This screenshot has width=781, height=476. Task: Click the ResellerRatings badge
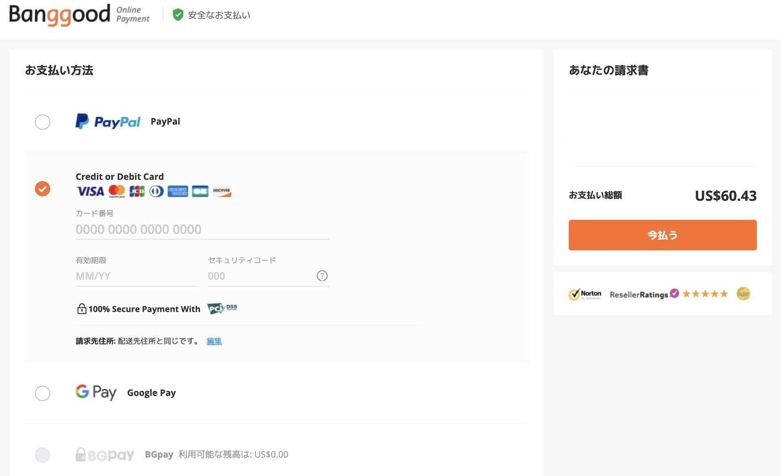pyautogui.click(x=644, y=294)
